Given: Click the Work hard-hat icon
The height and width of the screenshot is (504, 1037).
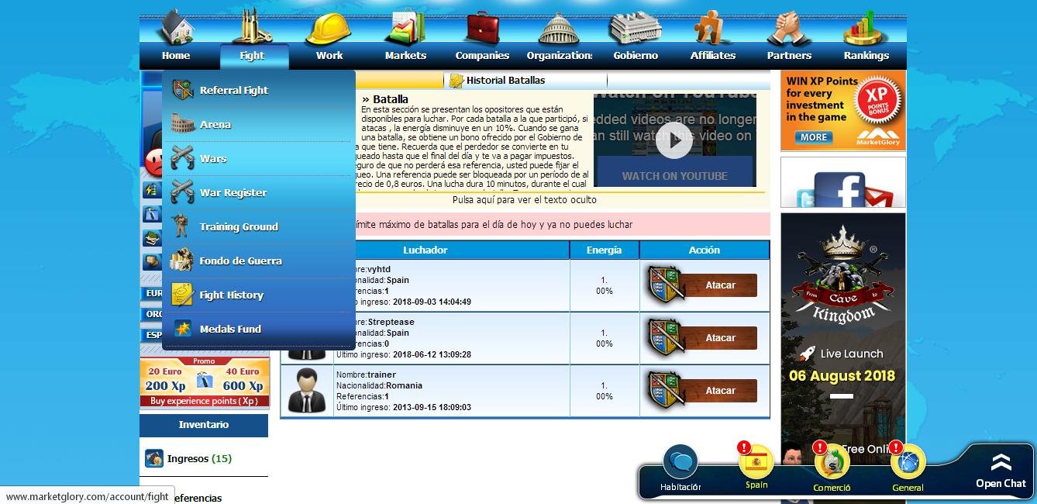Looking at the screenshot, I should 329,29.
